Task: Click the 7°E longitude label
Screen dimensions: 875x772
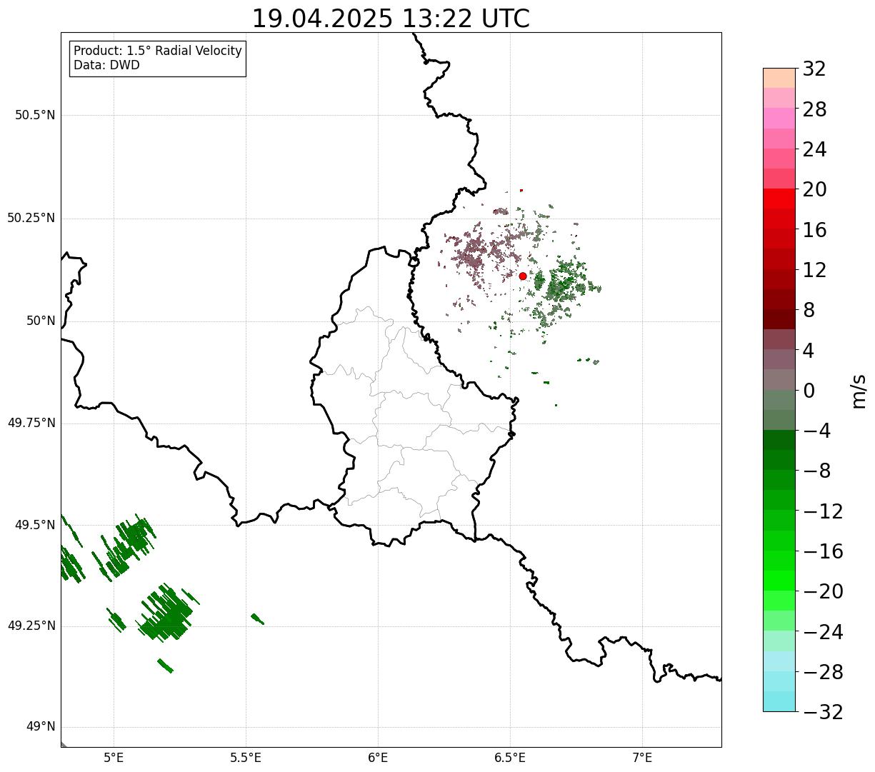Action: point(642,758)
